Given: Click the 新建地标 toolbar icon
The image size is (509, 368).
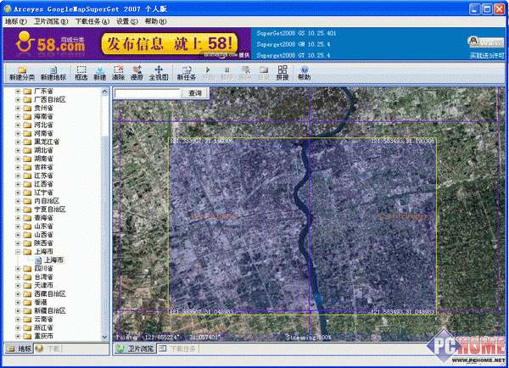Looking at the screenshot, I should (54, 72).
